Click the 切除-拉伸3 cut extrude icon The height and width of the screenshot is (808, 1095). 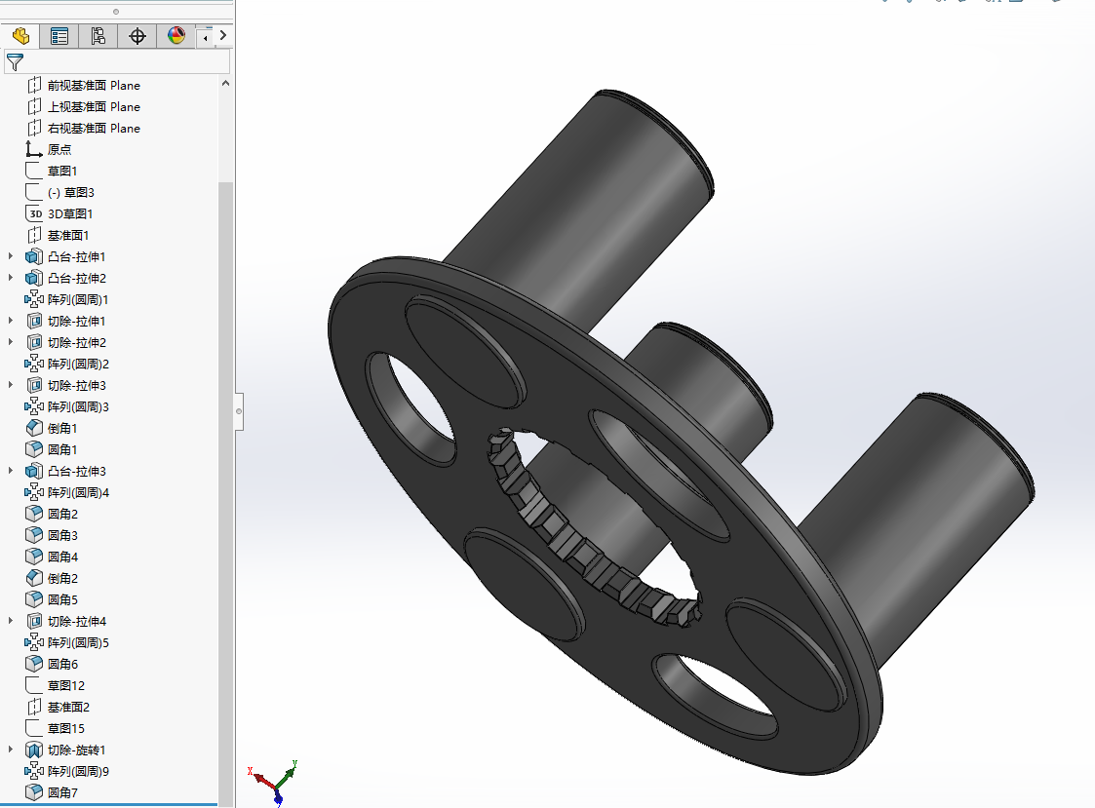pyautogui.click(x=34, y=386)
